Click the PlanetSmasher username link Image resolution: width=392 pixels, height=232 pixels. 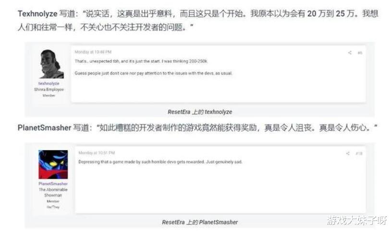coord(53,184)
